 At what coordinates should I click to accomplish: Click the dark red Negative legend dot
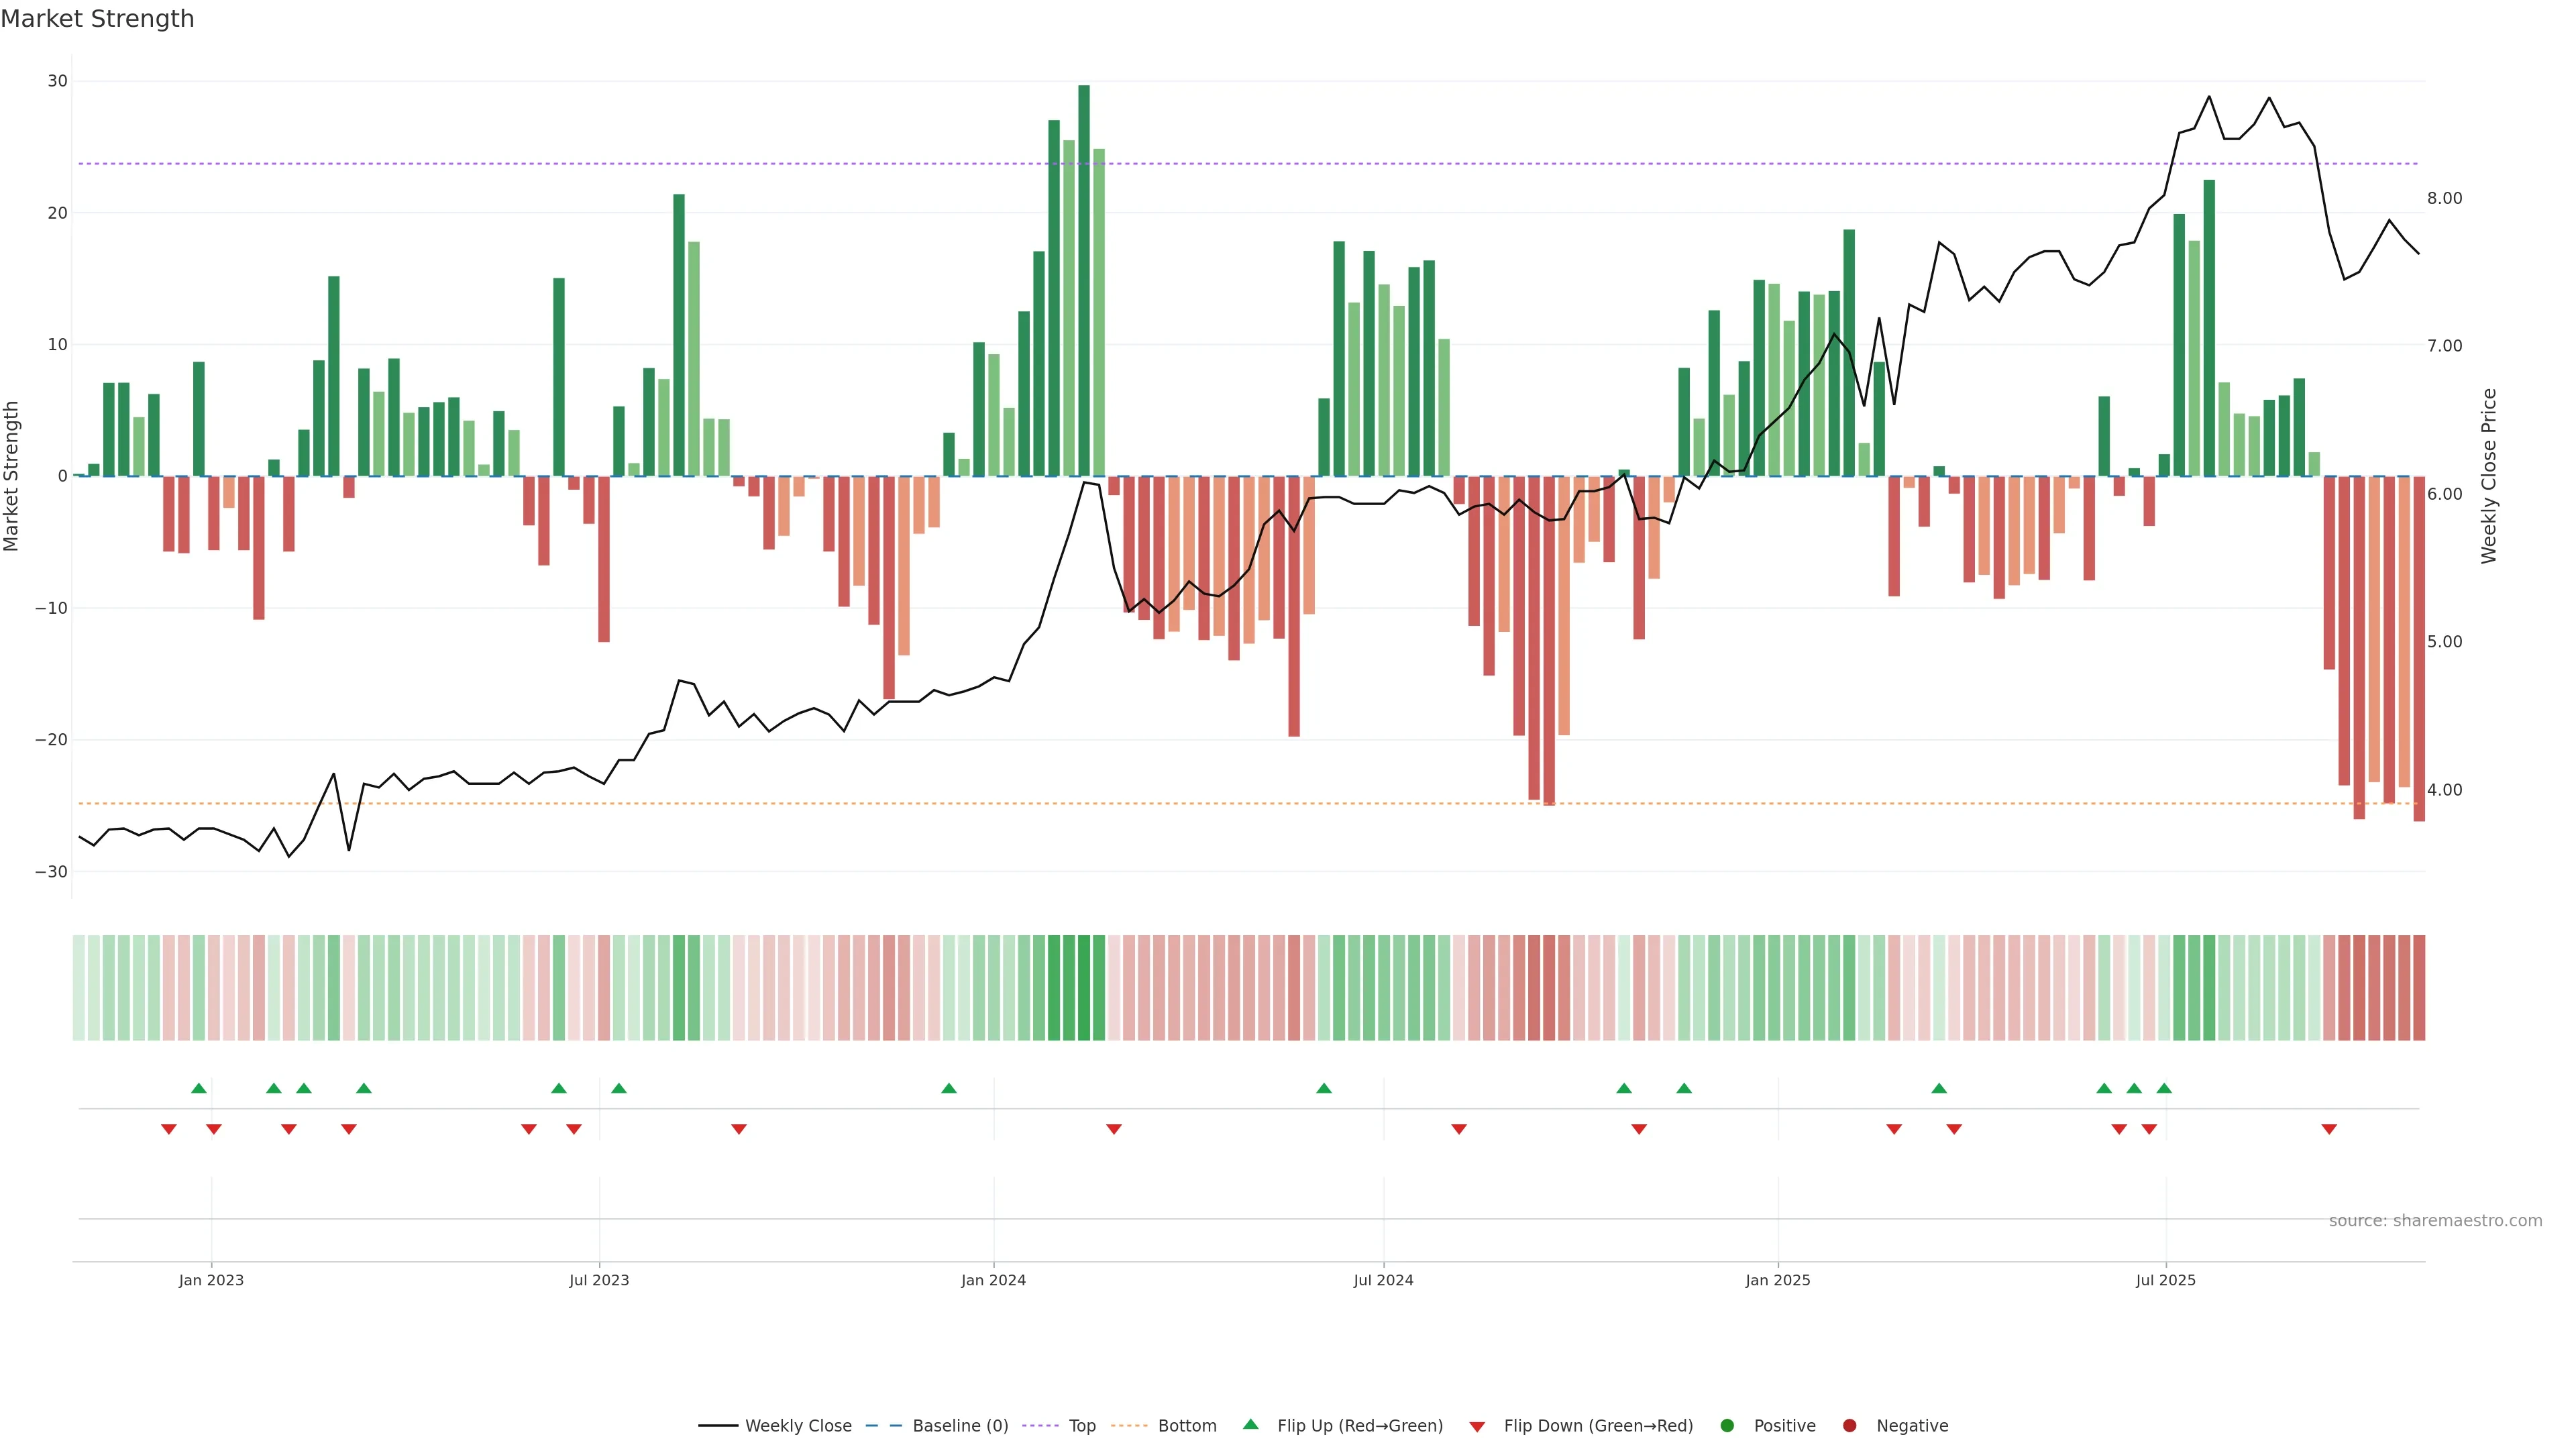[1849, 1426]
